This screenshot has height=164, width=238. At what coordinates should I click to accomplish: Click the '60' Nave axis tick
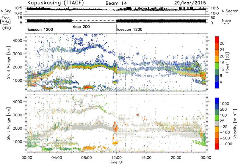213,18
